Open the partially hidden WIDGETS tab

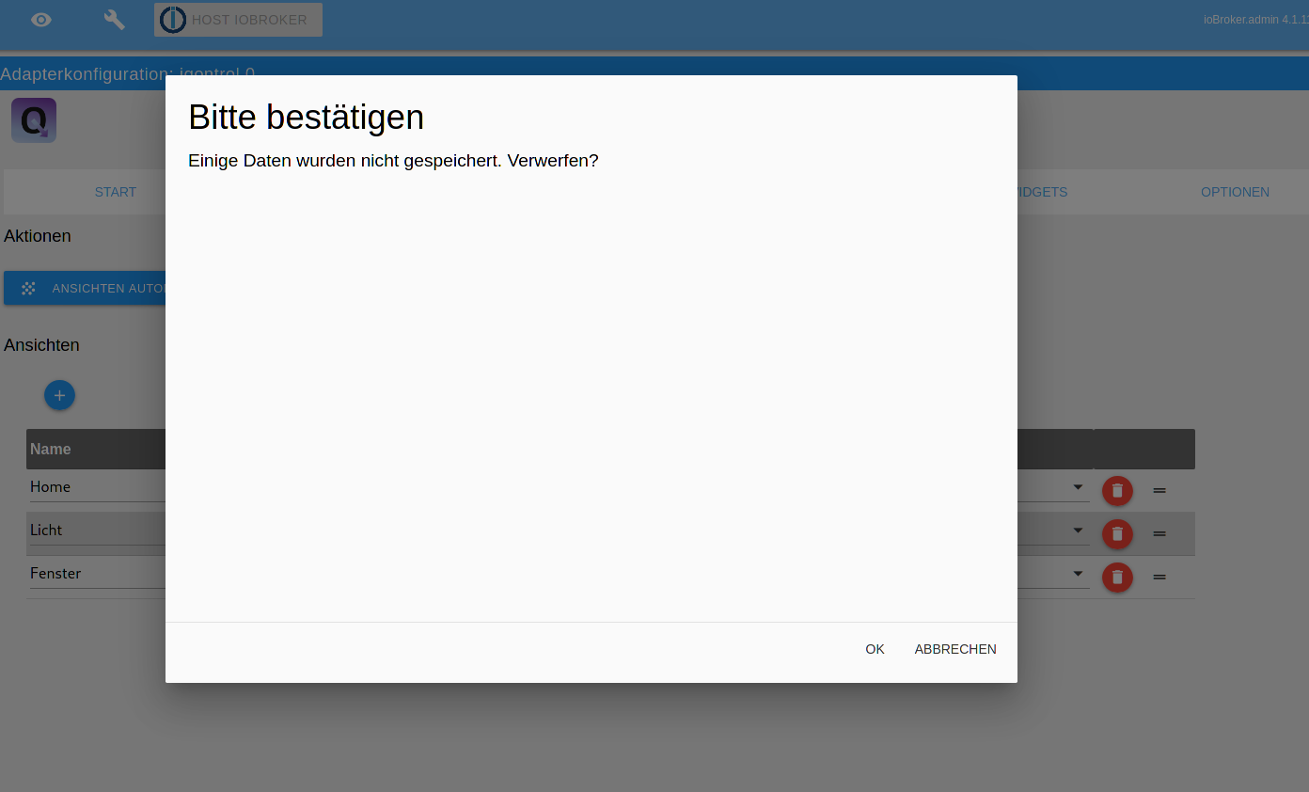click(1042, 192)
